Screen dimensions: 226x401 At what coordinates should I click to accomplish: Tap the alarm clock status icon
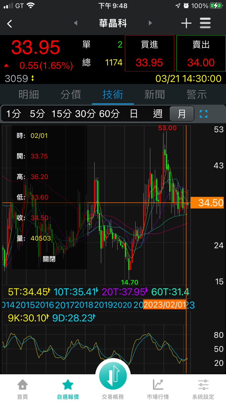click(186, 6)
